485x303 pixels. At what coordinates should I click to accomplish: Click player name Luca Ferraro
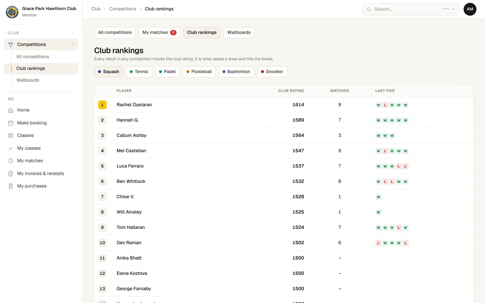pos(130,166)
